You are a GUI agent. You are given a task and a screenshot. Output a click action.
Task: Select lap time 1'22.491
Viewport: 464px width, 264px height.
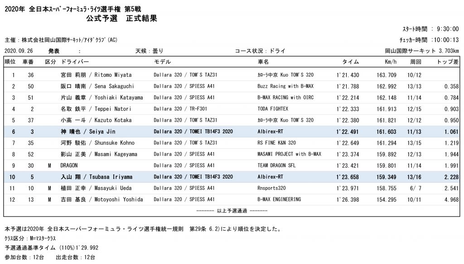coord(348,132)
